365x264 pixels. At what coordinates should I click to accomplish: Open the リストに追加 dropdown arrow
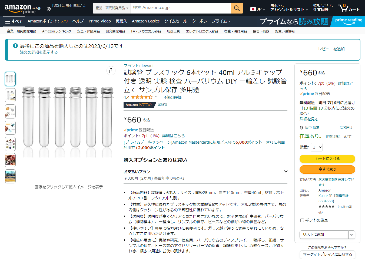(351, 235)
